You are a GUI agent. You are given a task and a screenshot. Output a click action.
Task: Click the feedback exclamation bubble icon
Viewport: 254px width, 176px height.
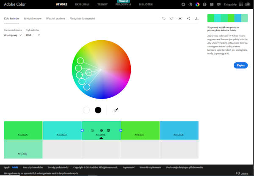click(x=212, y=5)
